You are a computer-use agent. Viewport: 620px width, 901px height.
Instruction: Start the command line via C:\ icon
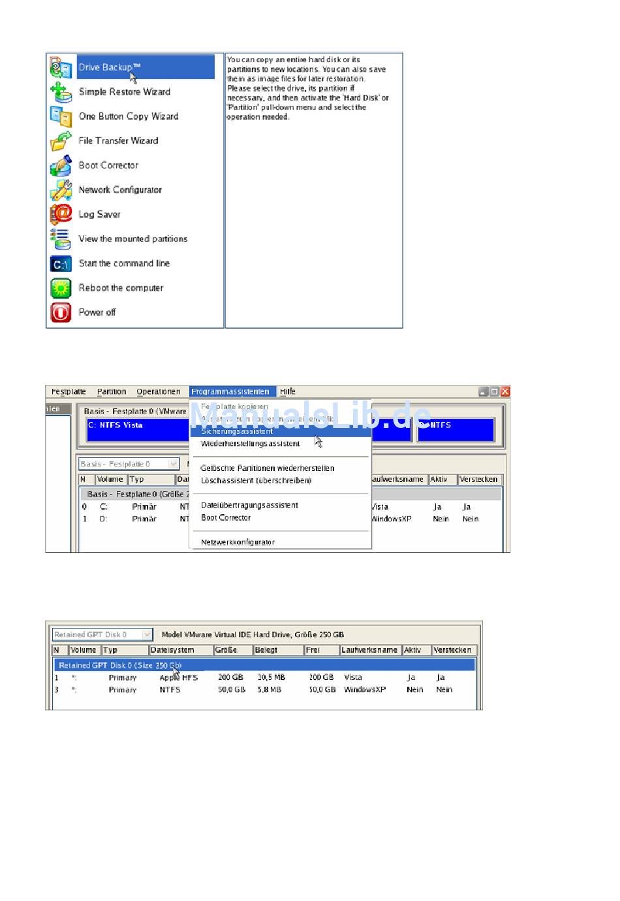click(61, 264)
